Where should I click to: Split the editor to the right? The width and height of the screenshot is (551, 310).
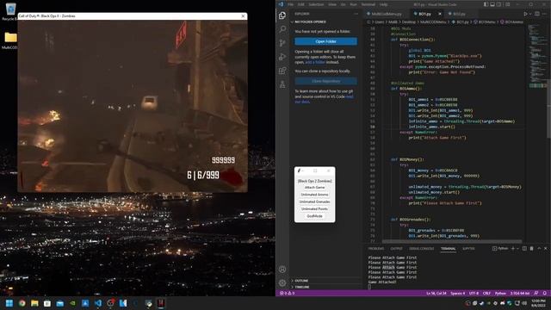(x=537, y=14)
